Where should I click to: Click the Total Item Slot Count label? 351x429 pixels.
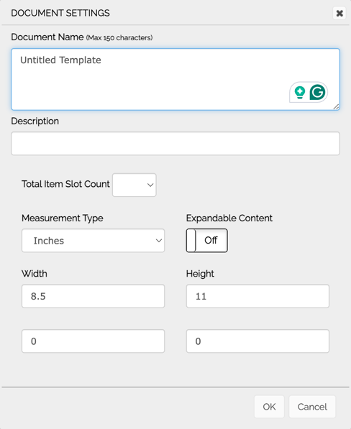pyautogui.click(x=65, y=184)
